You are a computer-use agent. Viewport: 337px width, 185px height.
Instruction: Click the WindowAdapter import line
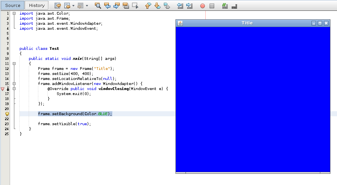(61, 23)
